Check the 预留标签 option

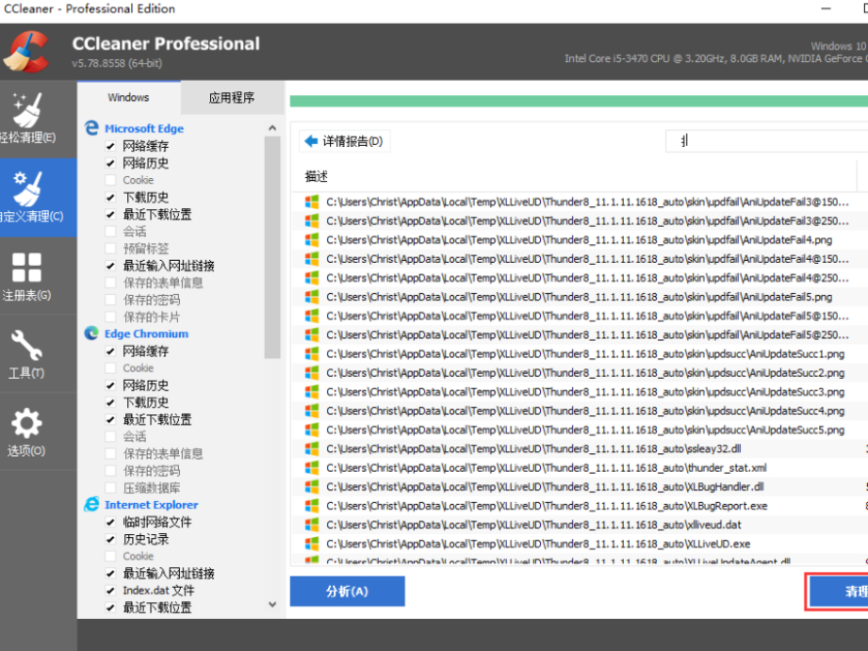110,249
